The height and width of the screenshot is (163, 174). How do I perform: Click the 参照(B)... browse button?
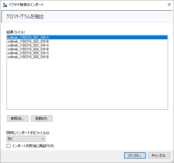[18, 119]
